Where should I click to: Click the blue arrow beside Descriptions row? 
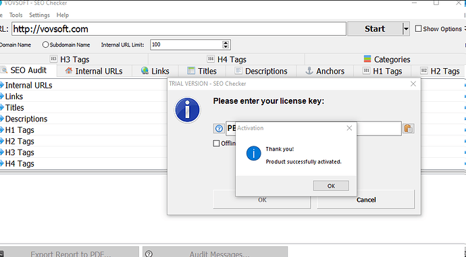pos(2,119)
